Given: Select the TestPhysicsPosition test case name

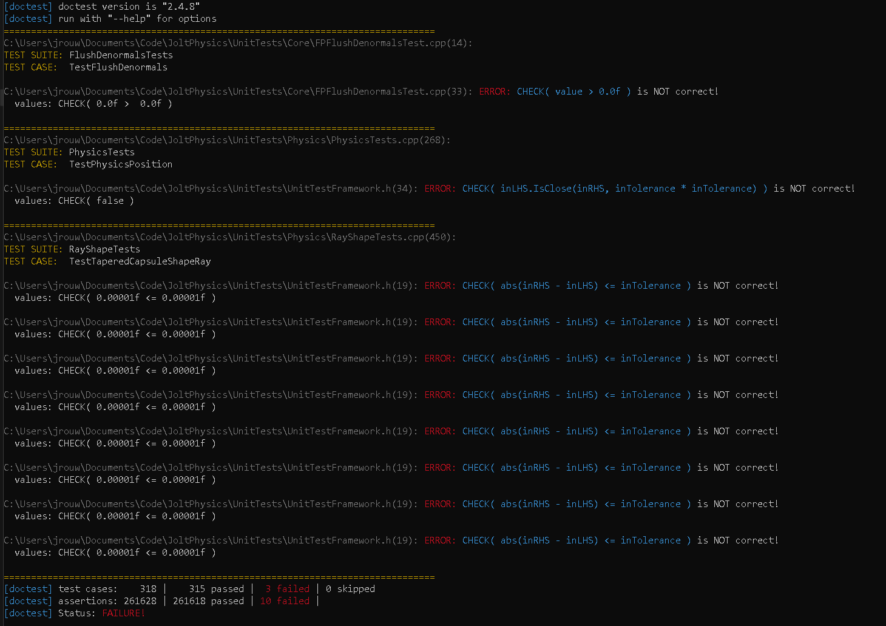Looking at the screenshot, I should [x=120, y=164].
